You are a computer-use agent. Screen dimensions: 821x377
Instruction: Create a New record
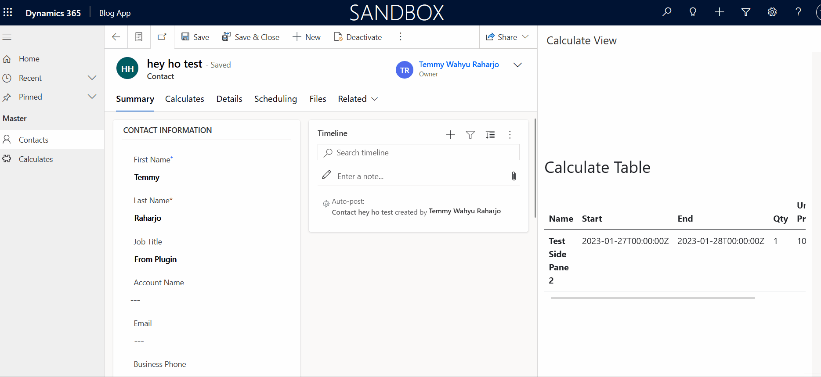point(307,37)
